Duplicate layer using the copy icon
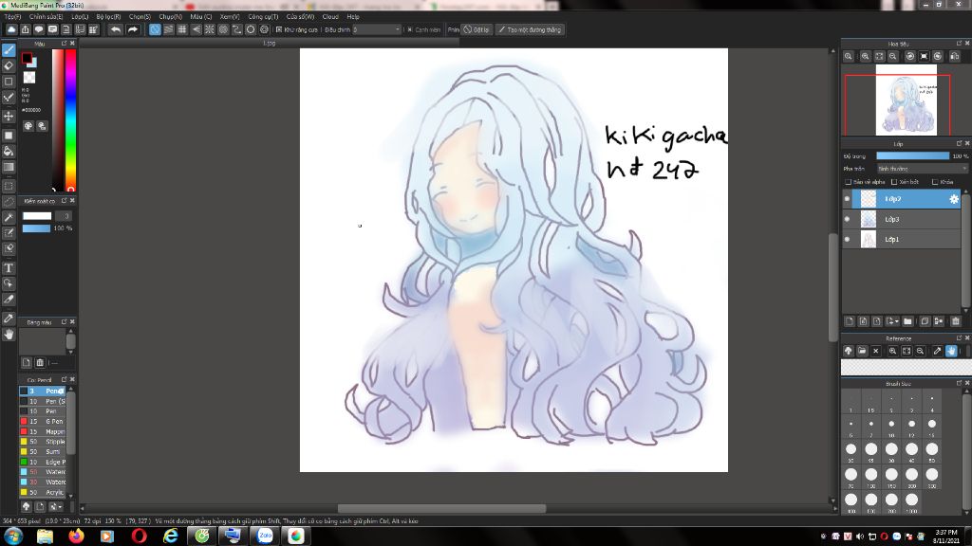The image size is (972, 546). point(925,321)
